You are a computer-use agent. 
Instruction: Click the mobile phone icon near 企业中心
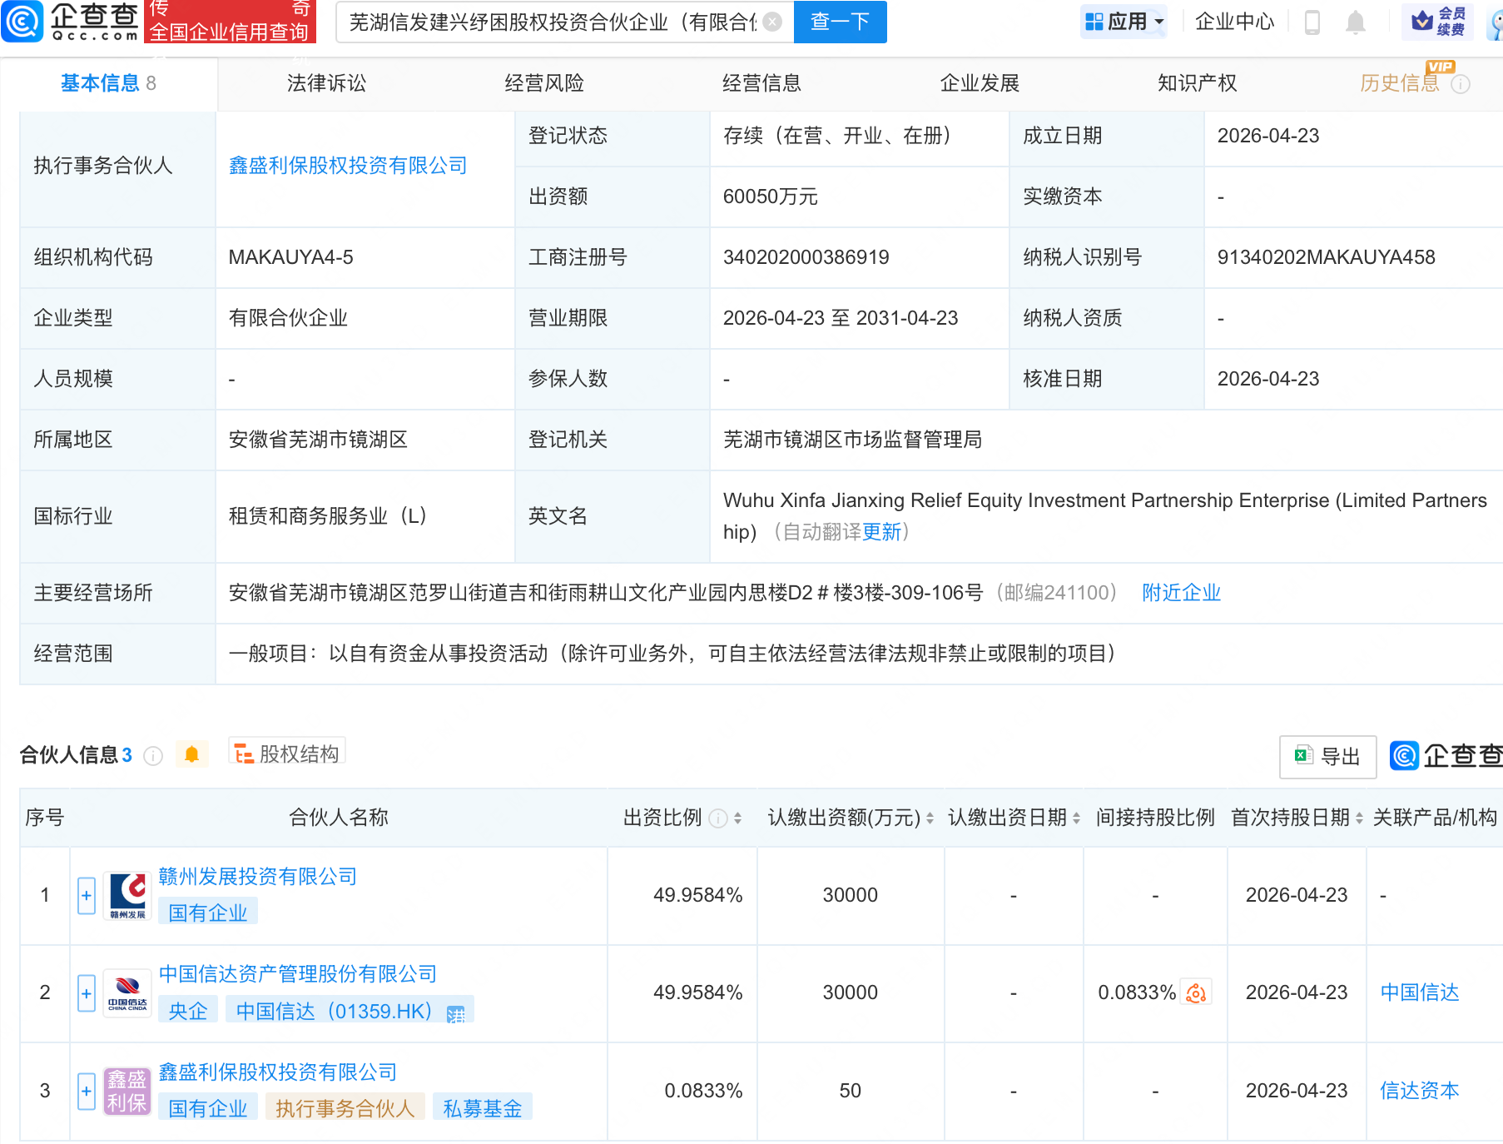[1312, 22]
